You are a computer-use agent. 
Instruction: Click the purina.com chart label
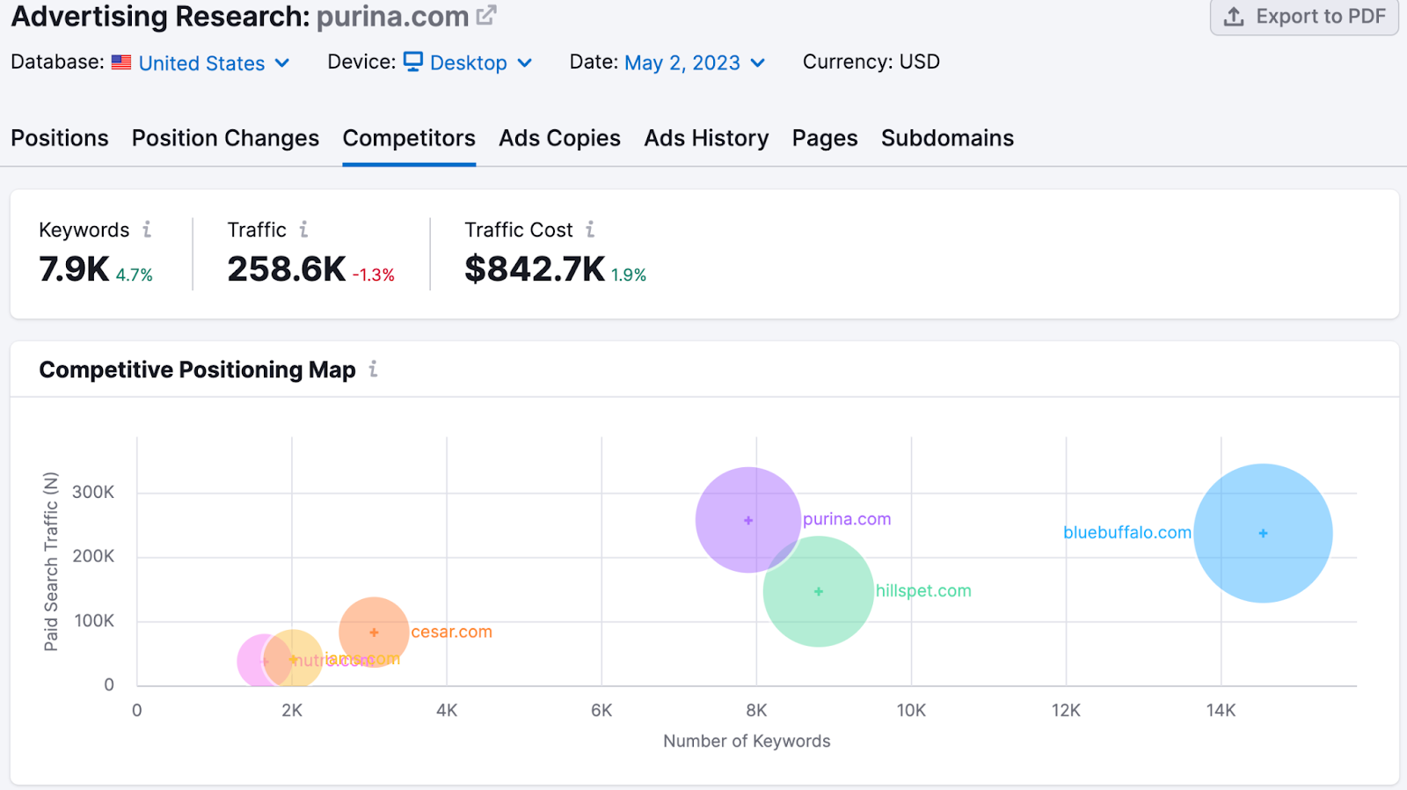coord(847,519)
